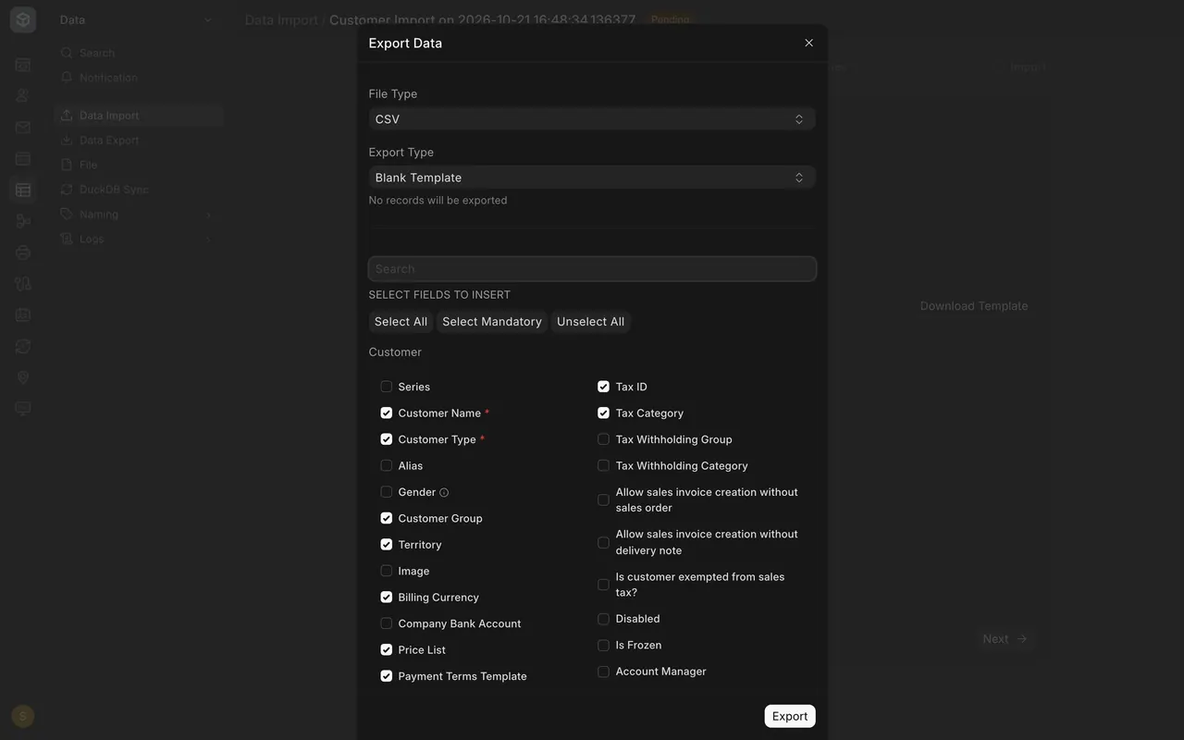Image resolution: width=1184 pixels, height=740 pixels.
Task: Click the Export button
Action: coord(790,716)
